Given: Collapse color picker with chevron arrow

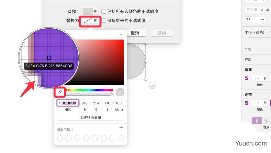Looking at the screenshot, I should [x=121, y=34].
